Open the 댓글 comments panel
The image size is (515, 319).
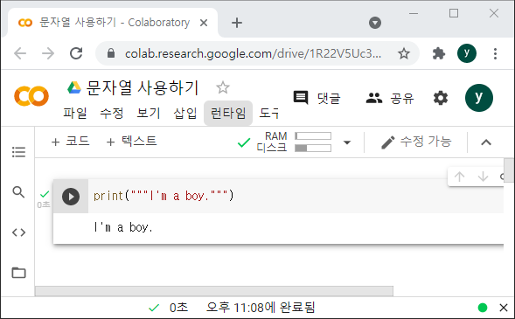point(317,98)
